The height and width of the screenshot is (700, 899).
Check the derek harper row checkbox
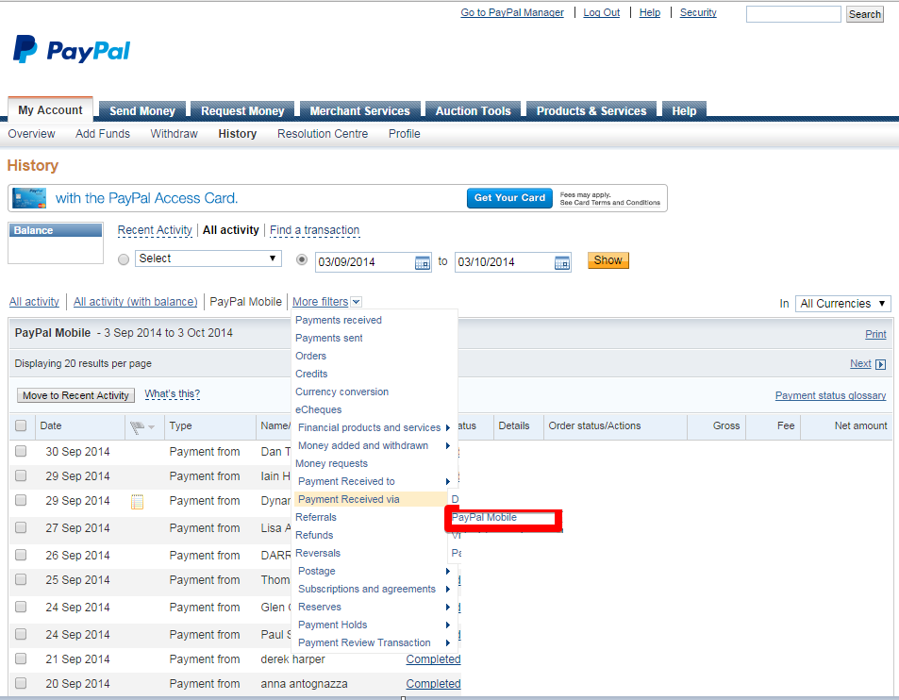click(x=21, y=658)
